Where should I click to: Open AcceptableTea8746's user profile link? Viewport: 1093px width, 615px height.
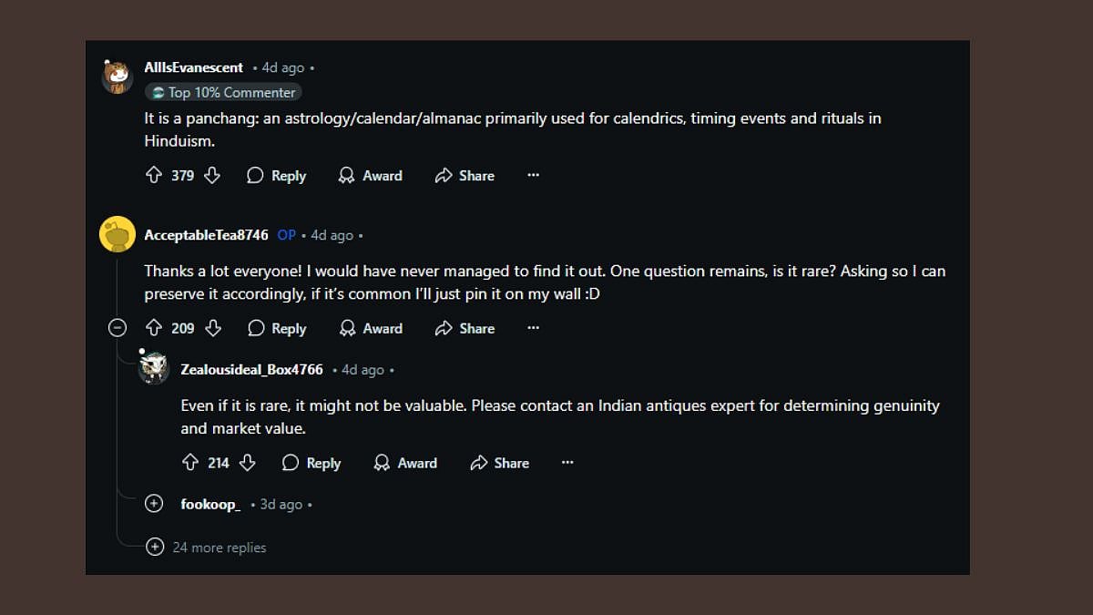tap(206, 235)
